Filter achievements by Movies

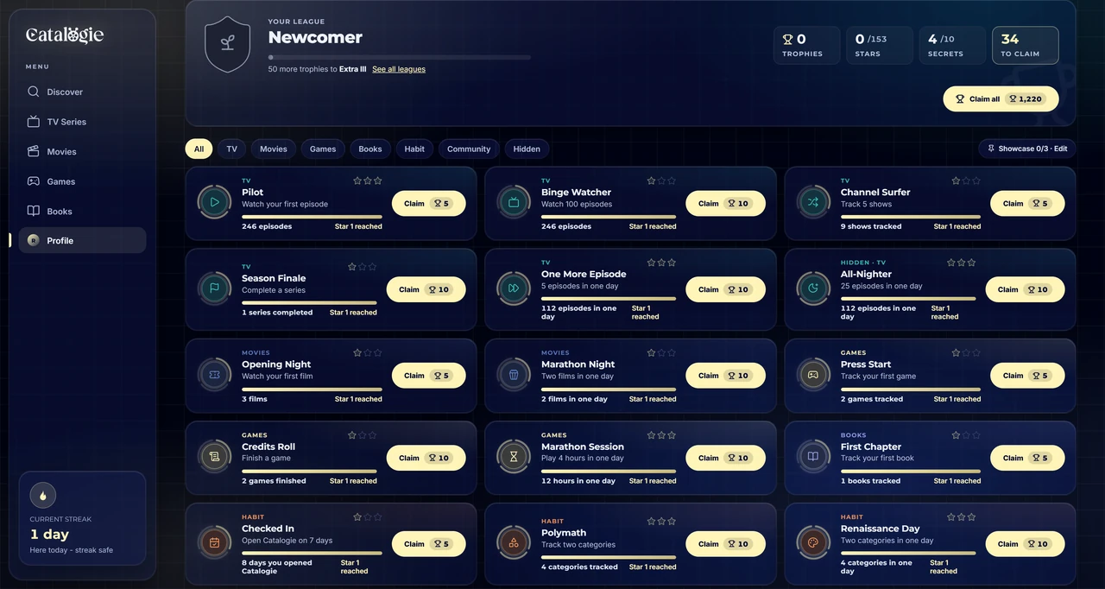click(x=274, y=149)
